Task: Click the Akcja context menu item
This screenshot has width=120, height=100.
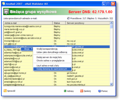Action: [x=27, y=49]
